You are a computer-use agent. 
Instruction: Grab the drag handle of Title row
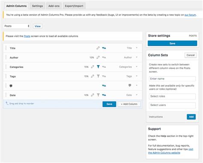point(6,48)
